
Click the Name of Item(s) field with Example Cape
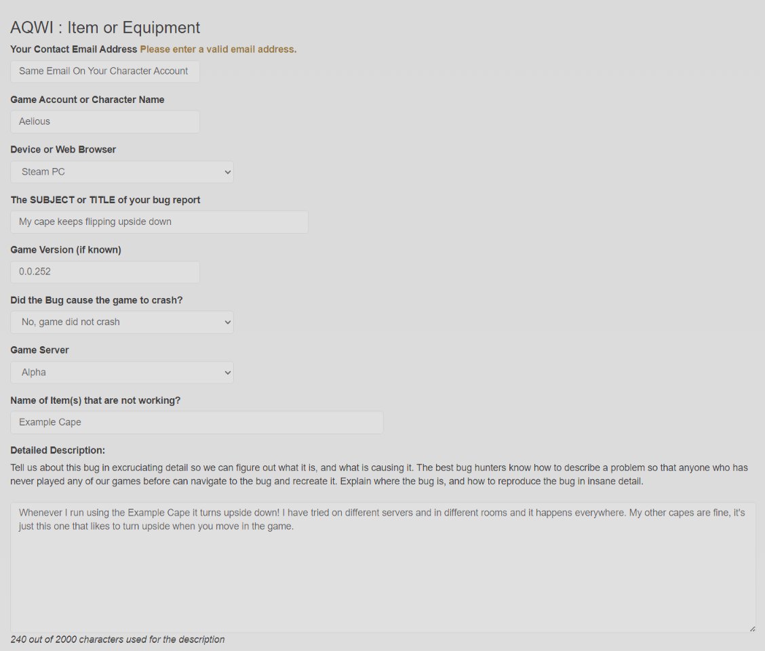coord(197,423)
